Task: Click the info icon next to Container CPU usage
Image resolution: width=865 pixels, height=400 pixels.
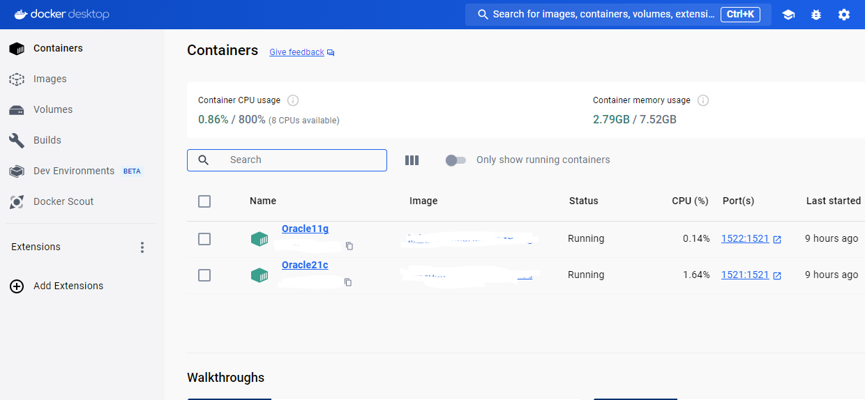Action: [x=293, y=100]
